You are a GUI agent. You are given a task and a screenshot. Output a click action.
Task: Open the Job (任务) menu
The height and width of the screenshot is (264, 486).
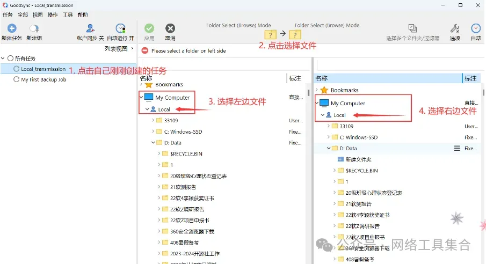(8, 14)
